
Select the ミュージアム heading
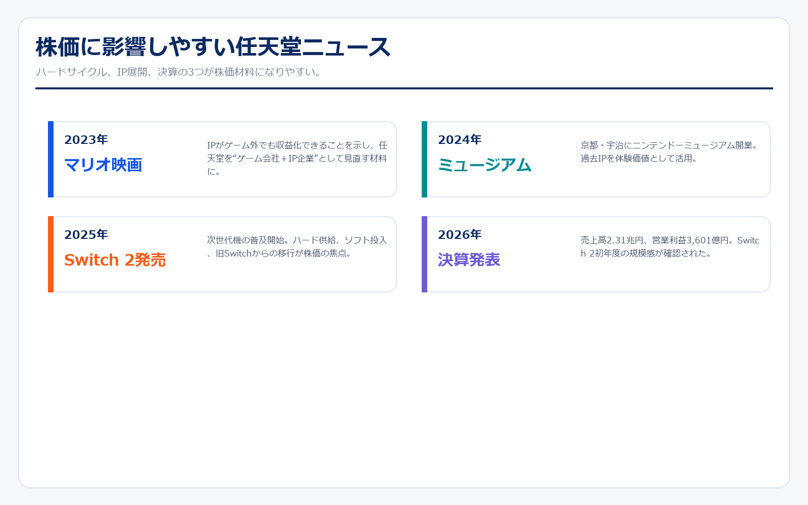click(485, 165)
